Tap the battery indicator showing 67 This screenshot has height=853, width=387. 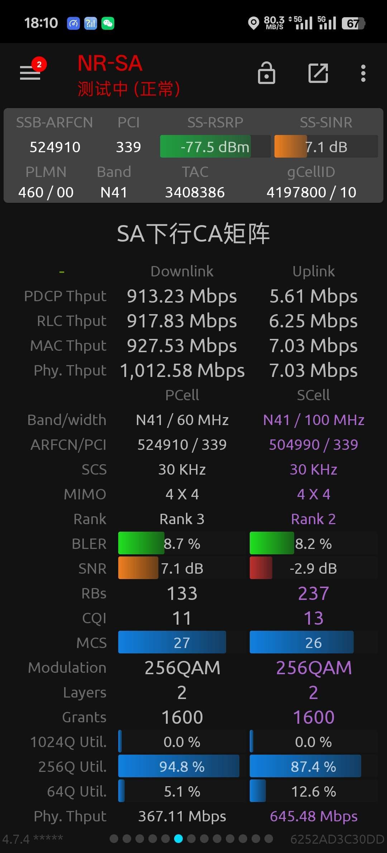click(353, 24)
